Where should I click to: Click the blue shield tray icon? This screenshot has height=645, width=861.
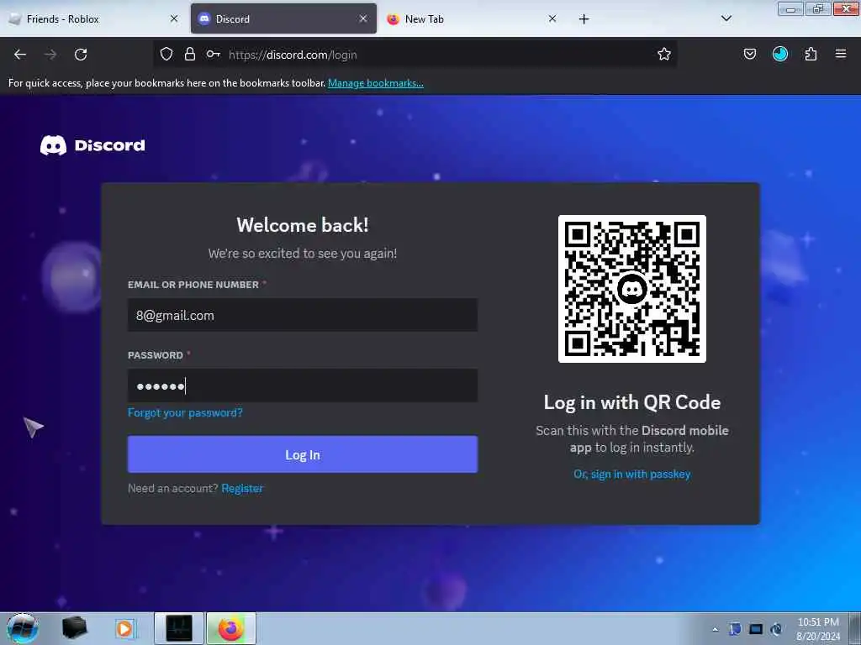click(735, 629)
